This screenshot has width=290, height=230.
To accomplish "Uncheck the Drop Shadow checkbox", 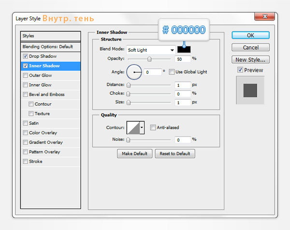I will point(25,56).
